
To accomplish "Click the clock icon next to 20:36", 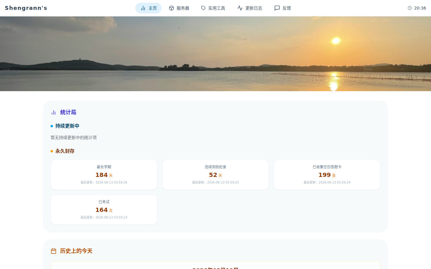I will tap(410, 8).
